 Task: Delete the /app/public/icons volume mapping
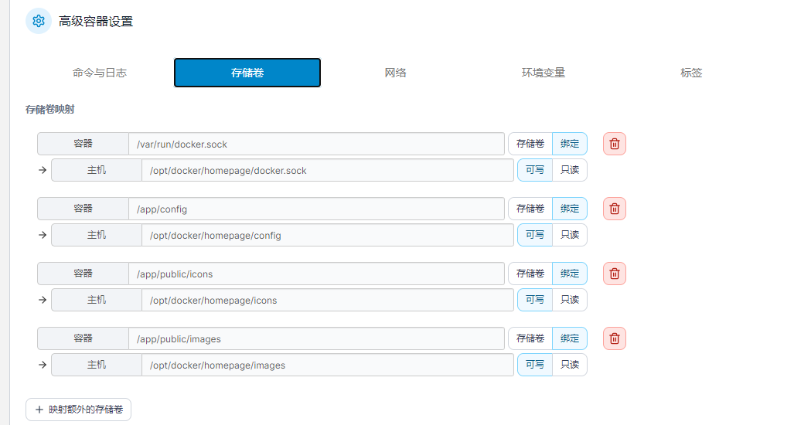tap(614, 274)
